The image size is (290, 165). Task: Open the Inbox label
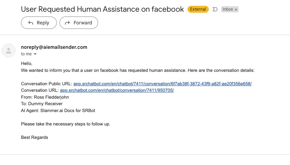tap(228, 9)
